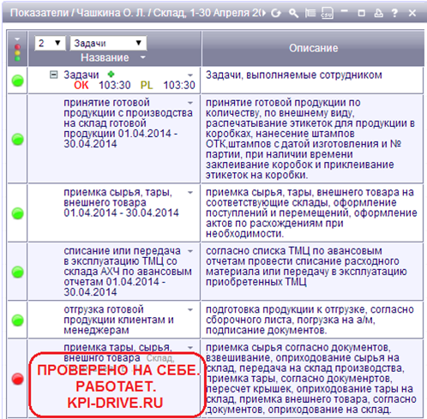The width and height of the screenshot is (427, 419).
Task: Open help question mark
Action: [395, 13]
